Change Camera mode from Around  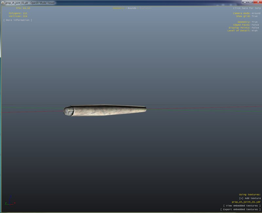pyautogui.click(x=256, y=13)
